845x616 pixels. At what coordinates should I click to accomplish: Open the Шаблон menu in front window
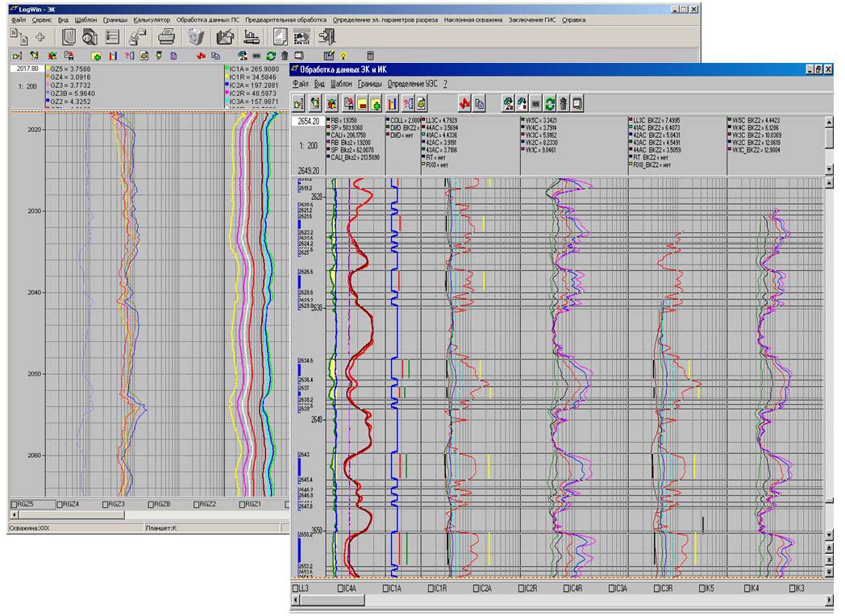coord(341,83)
